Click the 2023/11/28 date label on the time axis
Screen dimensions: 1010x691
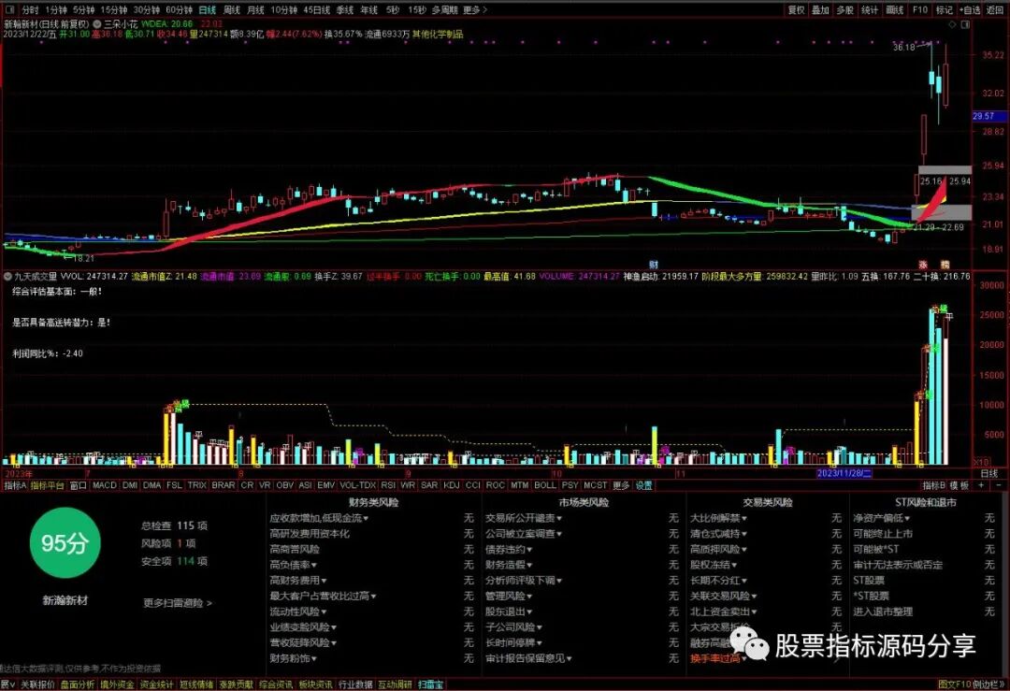(844, 473)
